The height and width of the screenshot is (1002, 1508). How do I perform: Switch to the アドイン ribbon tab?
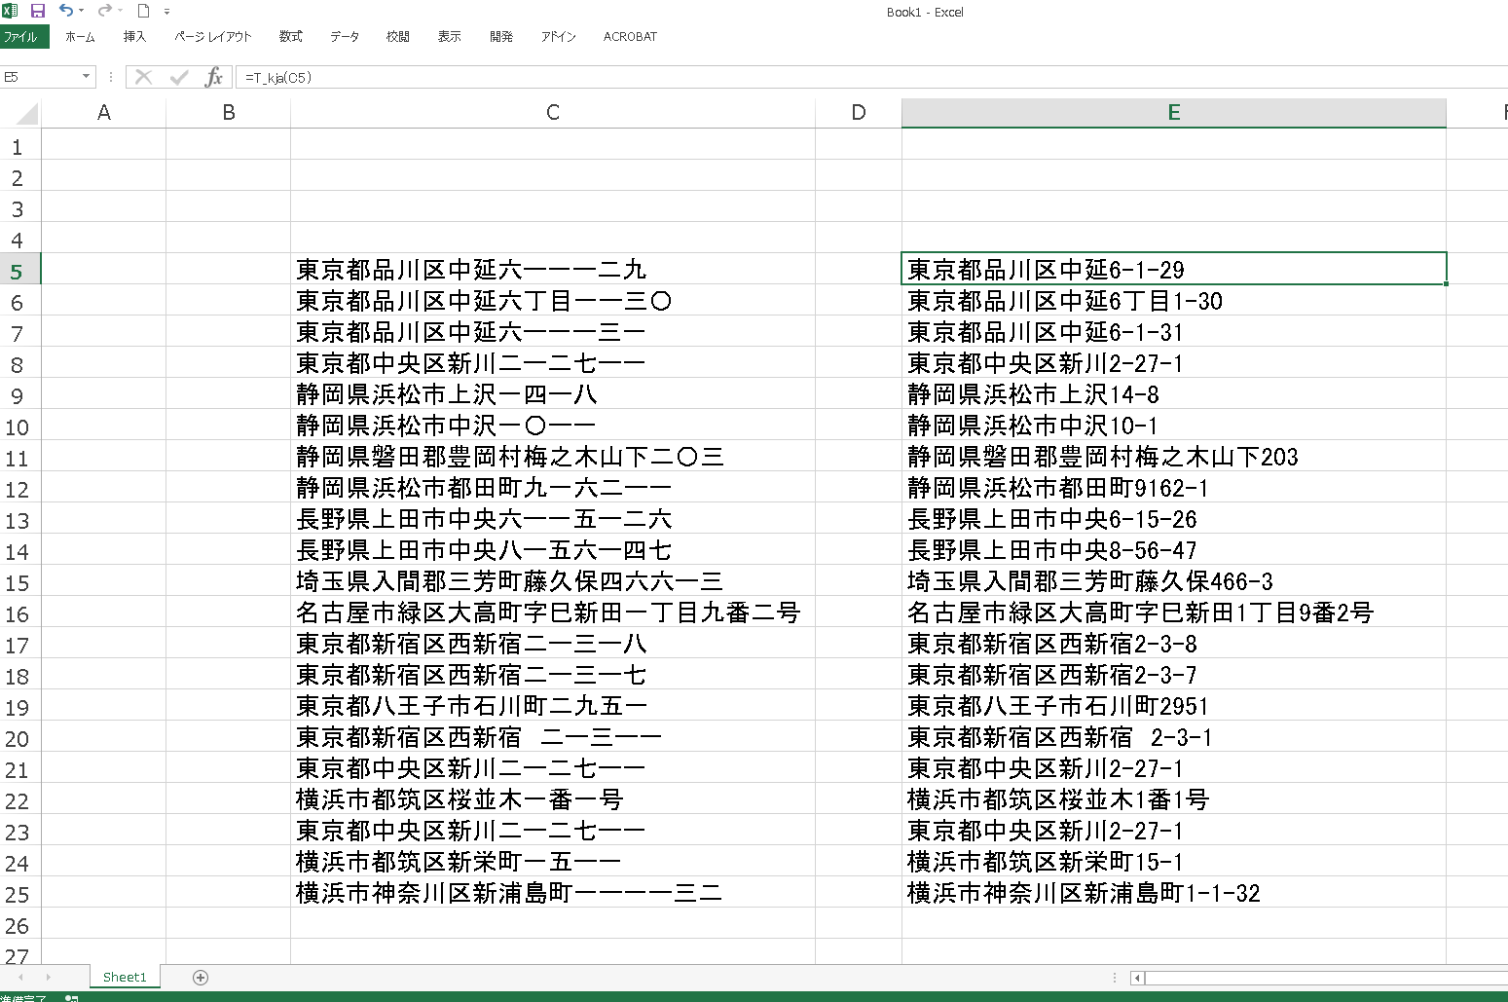(x=559, y=37)
